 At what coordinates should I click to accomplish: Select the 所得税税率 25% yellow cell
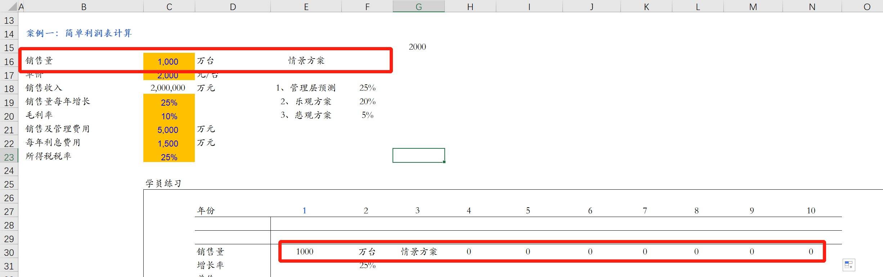169,157
